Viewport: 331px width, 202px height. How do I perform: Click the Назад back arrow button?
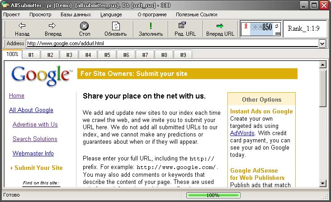(x=22, y=29)
